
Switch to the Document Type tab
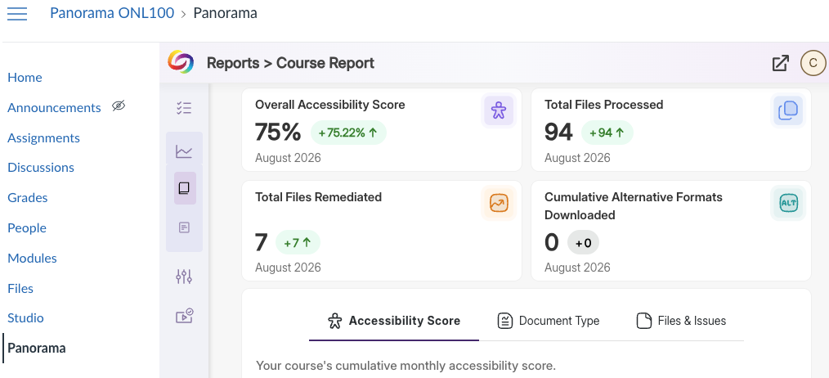point(549,321)
